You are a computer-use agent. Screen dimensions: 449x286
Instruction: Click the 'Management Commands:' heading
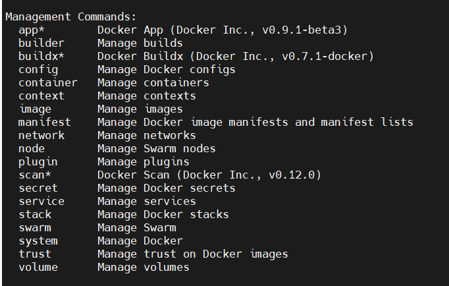[71, 16]
